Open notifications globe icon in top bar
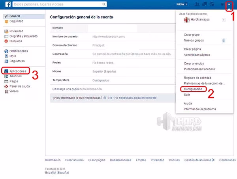 [x=212, y=4]
